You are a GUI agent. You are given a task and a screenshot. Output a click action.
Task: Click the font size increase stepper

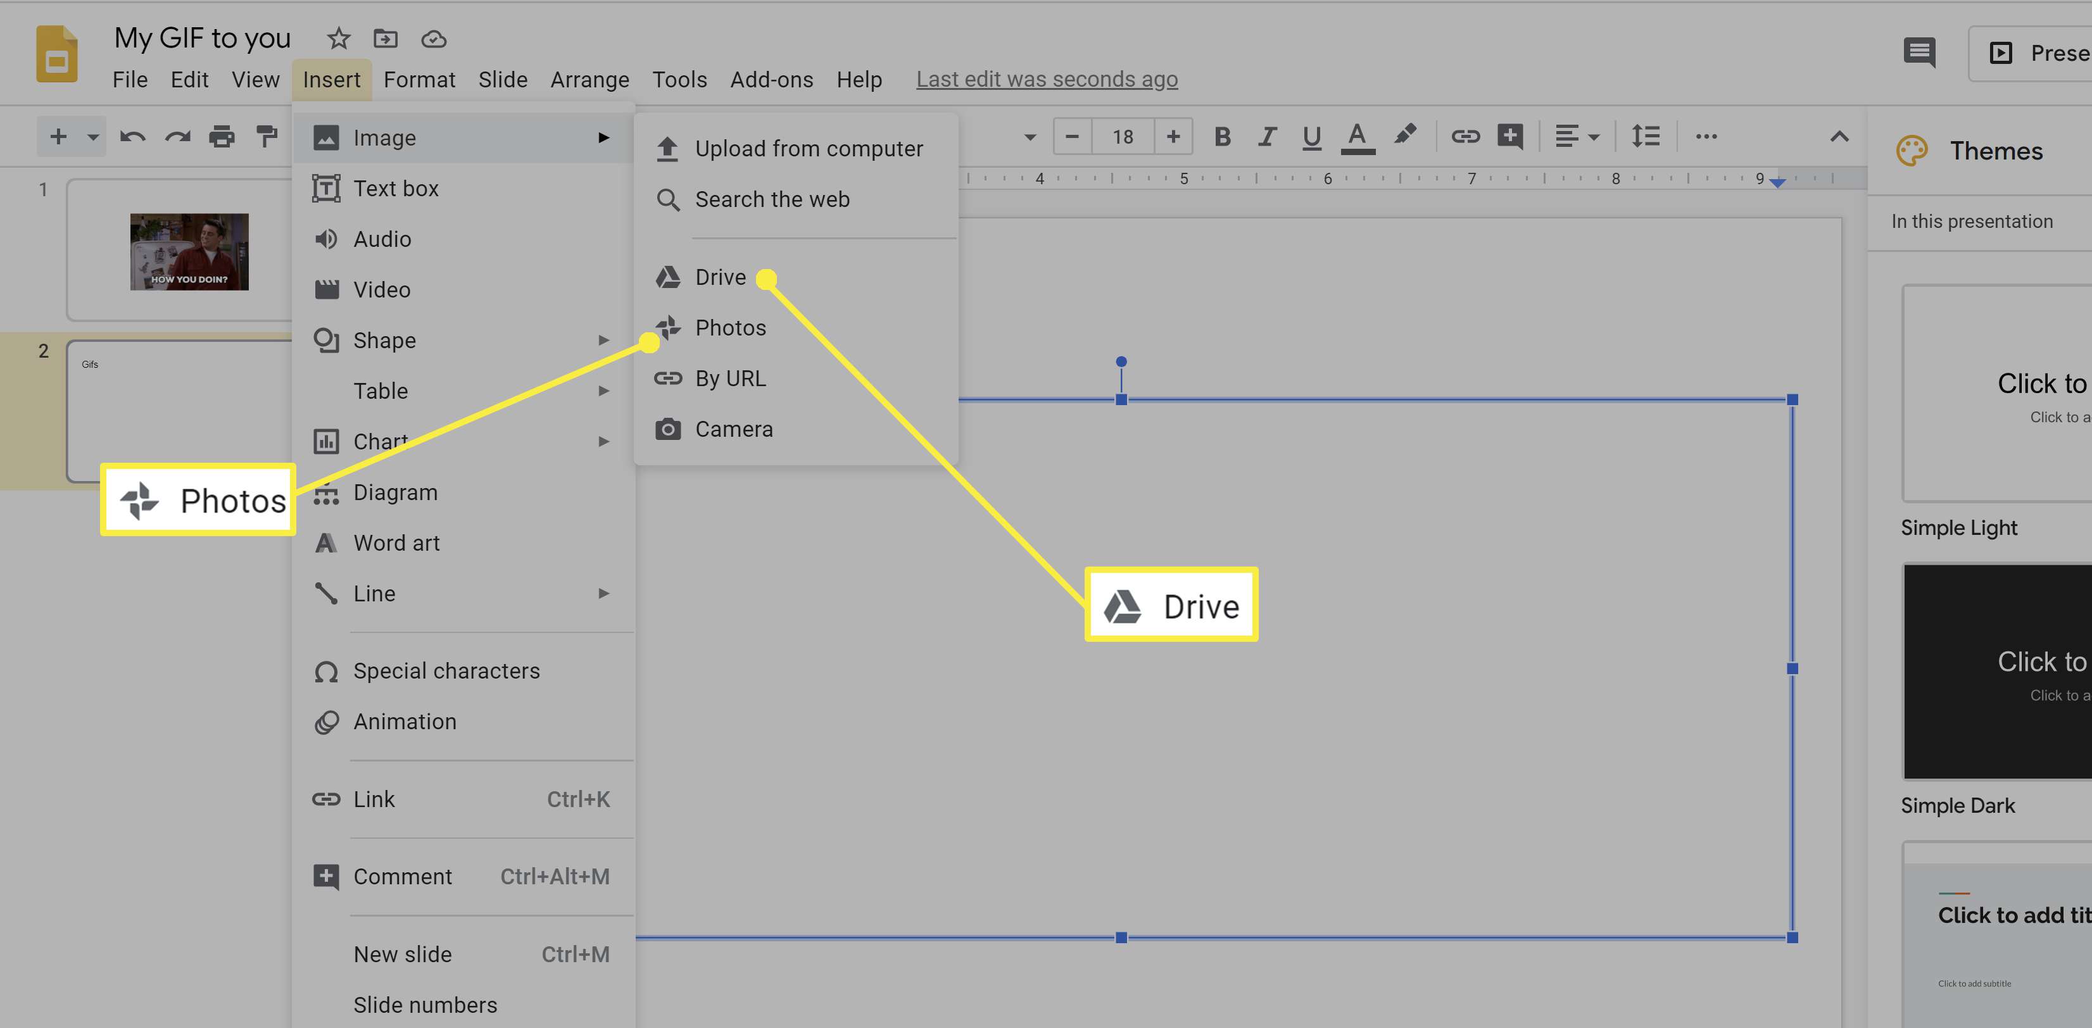pos(1173,137)
